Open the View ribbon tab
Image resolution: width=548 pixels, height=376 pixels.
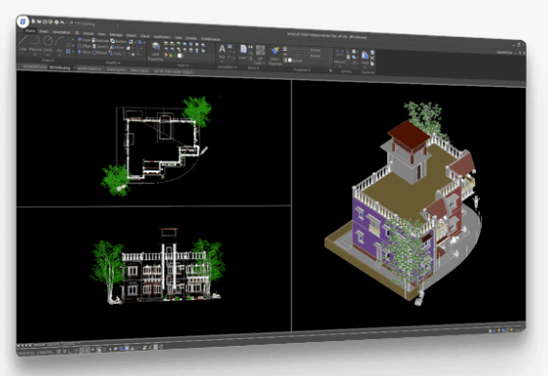pyautogui.click(x=101, y=34)
